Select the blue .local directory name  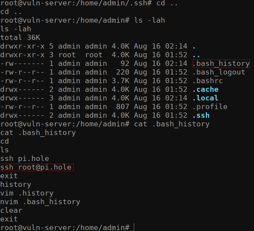205,98
